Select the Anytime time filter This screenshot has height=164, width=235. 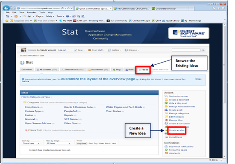click(82, 144)
